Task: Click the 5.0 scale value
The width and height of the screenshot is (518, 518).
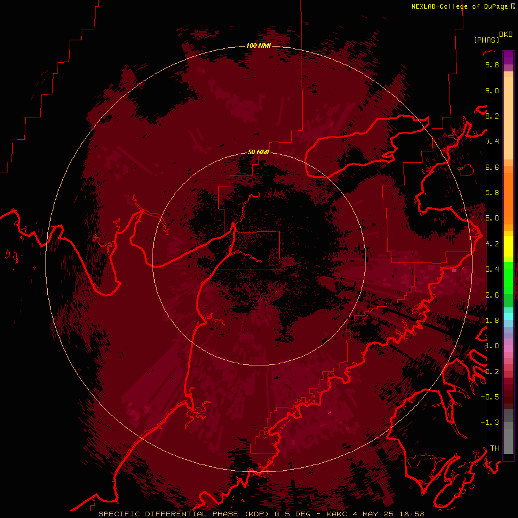Action: (492, 218)
